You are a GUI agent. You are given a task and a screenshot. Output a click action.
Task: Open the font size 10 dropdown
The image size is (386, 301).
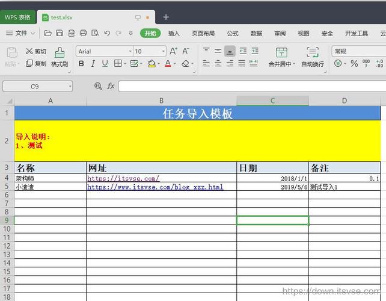pos(163,51)
